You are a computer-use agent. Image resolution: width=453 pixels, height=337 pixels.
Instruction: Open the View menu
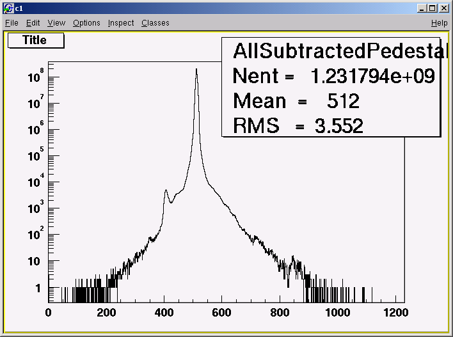pyautogui.click(x=56, y=23)
